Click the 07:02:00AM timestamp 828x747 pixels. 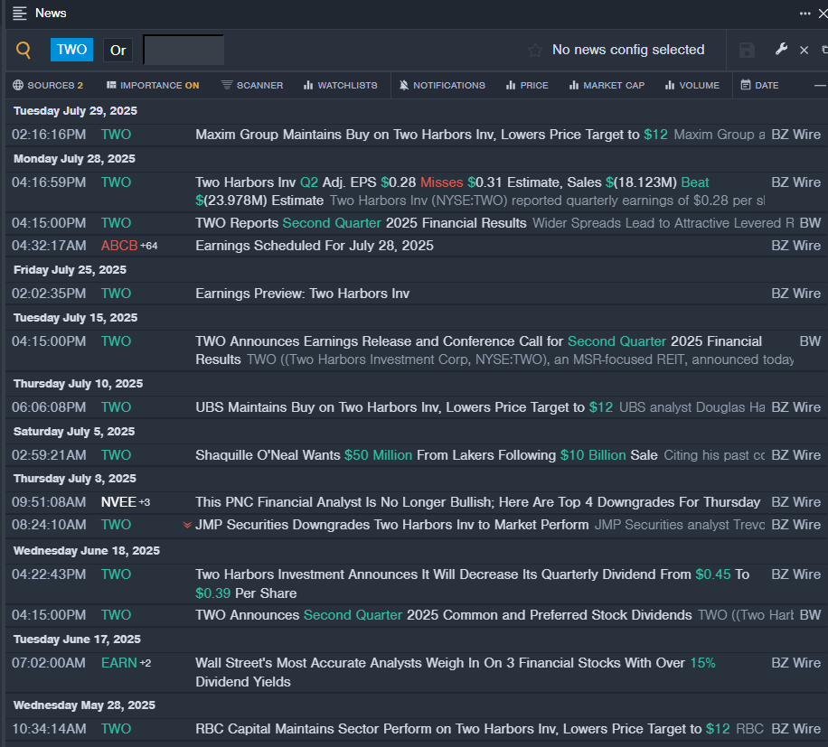pyautogui.click(x=49, y=663)
